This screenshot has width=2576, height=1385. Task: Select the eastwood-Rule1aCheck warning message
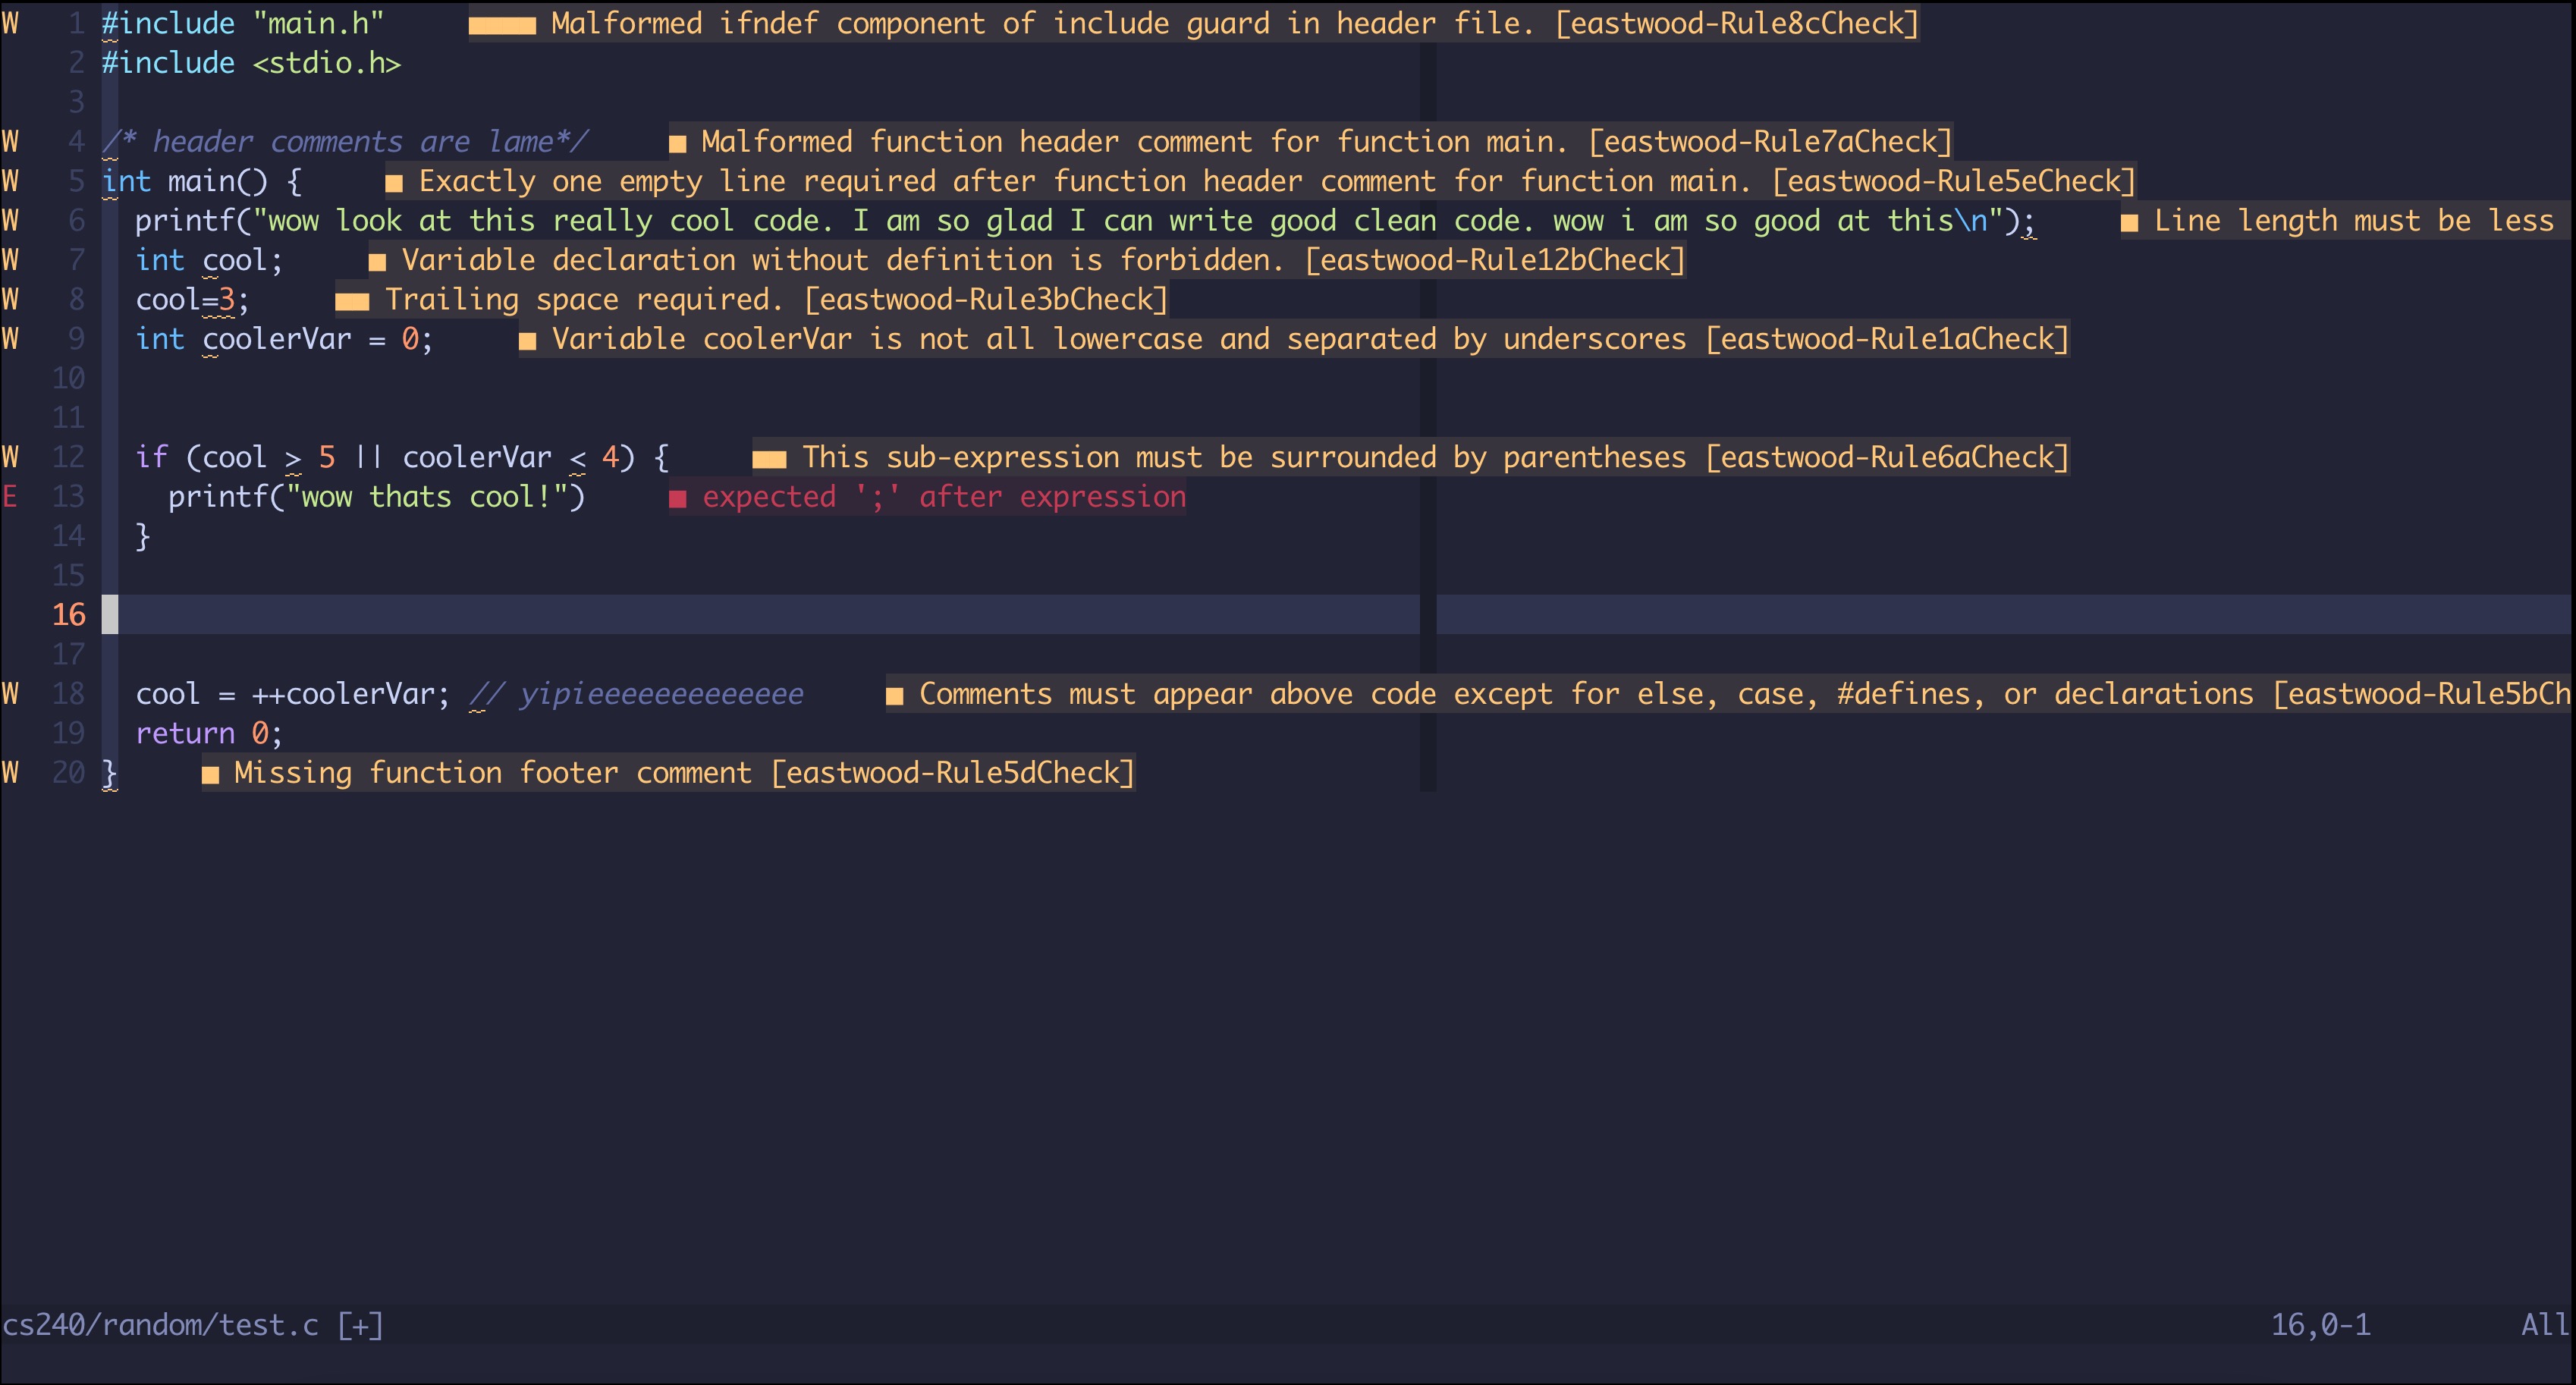coord(1300,338)
